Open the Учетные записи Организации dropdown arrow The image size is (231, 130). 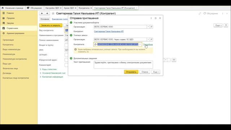pos(148,39)
